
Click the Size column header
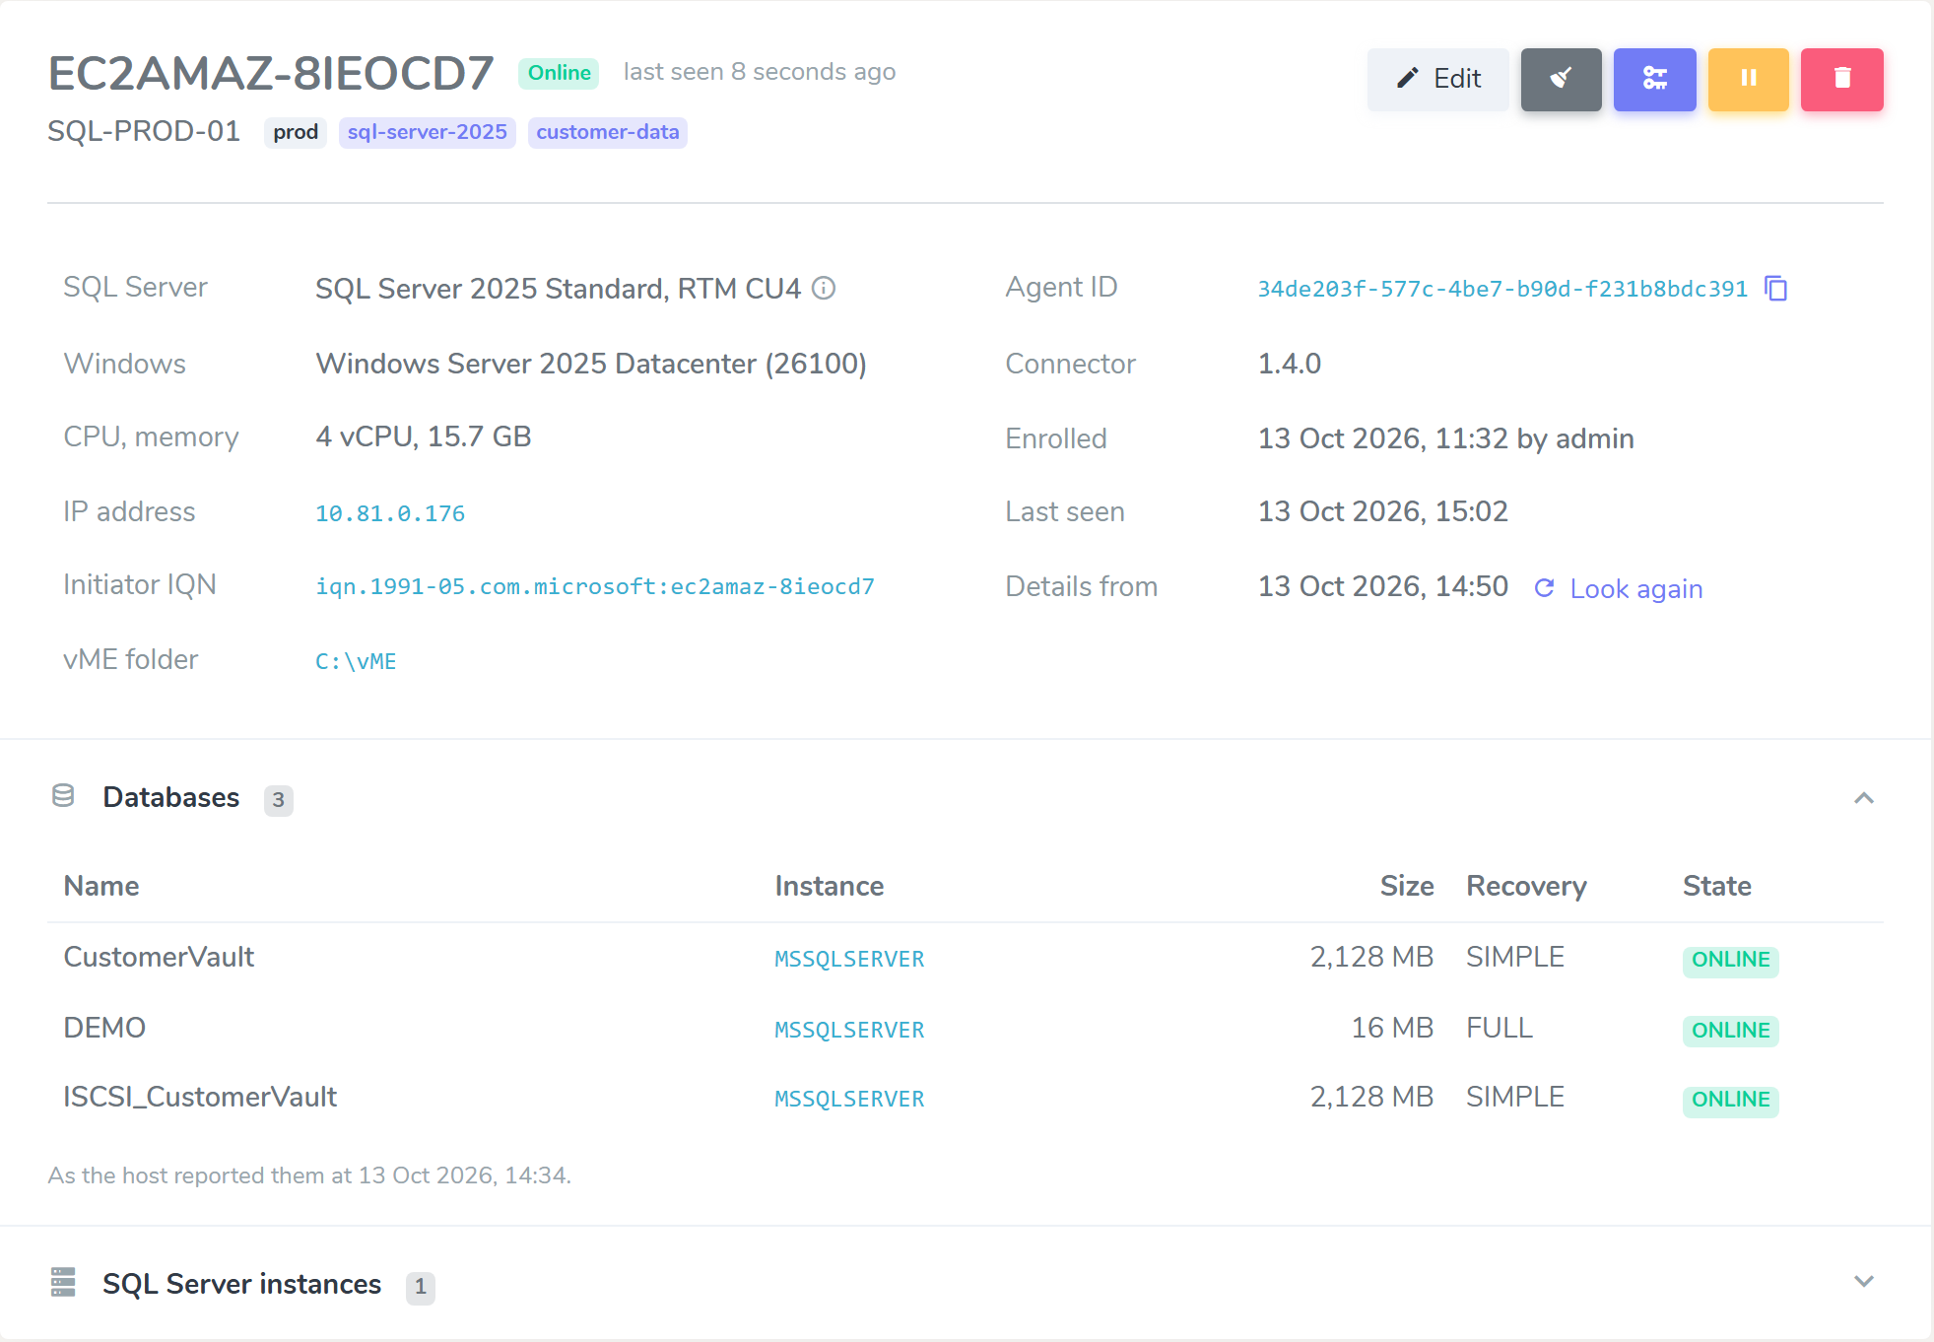click(x=1407, y=886)
